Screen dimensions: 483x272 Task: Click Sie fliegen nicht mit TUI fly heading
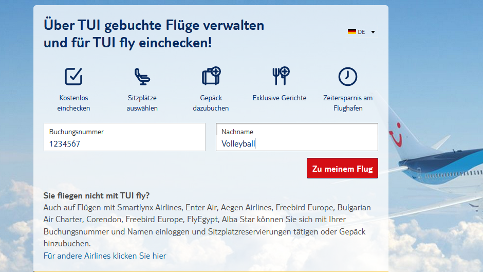pos(97,195)
